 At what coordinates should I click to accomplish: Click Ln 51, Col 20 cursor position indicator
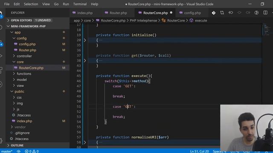click(x=199, y=151)
